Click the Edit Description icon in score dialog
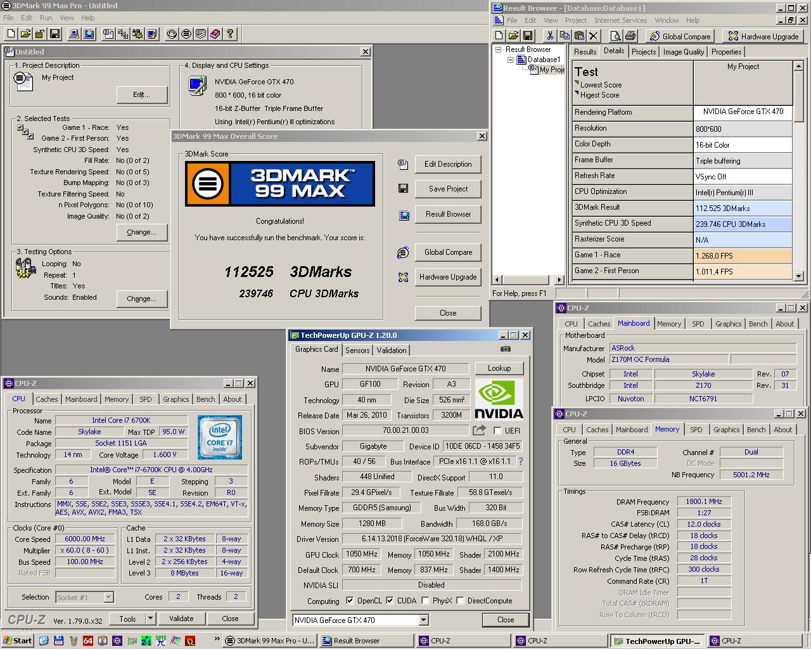The height and width of the screenshot is (649, 811). 403,164
